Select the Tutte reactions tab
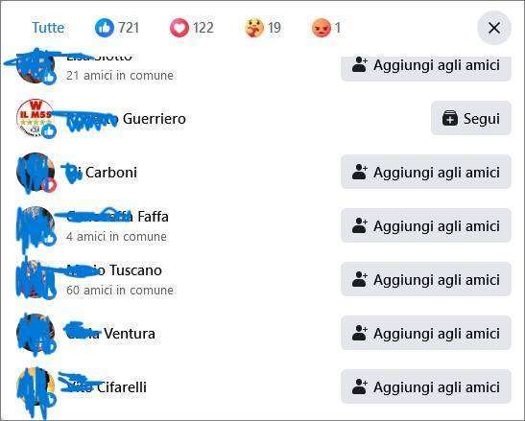This screenshot has width=525, height=421. [x=48, y=28]
